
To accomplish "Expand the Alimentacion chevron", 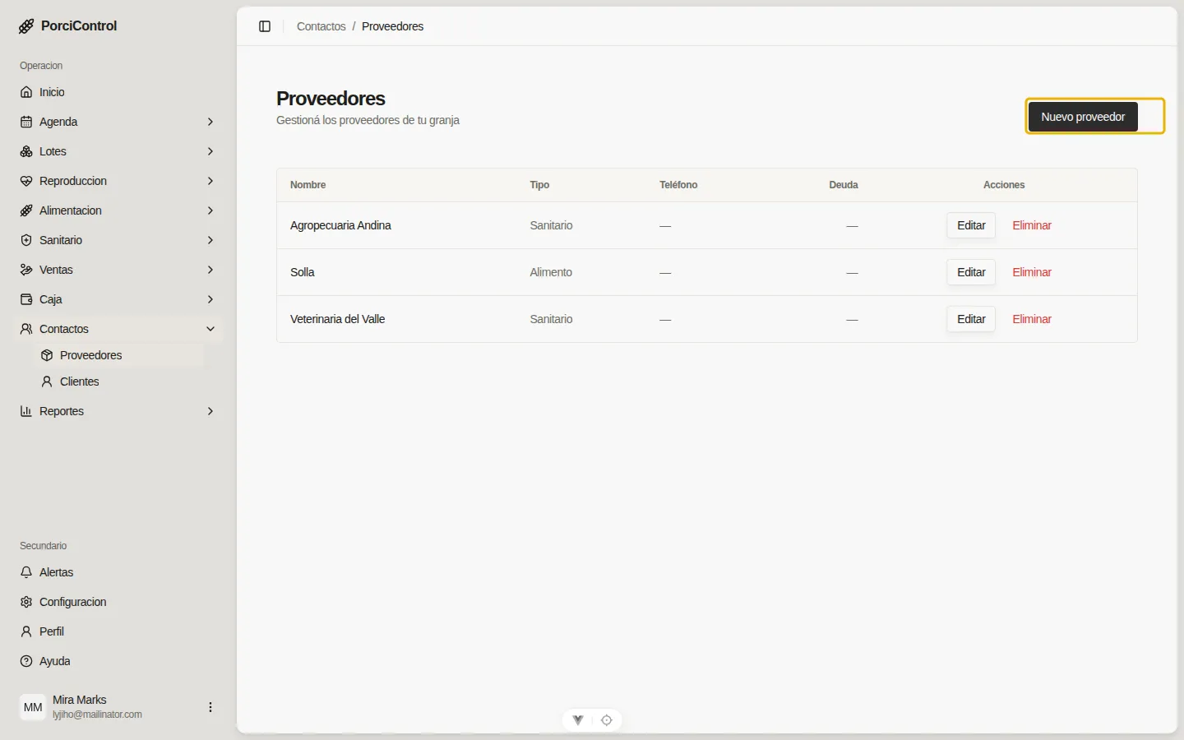I will click(210, 210).
